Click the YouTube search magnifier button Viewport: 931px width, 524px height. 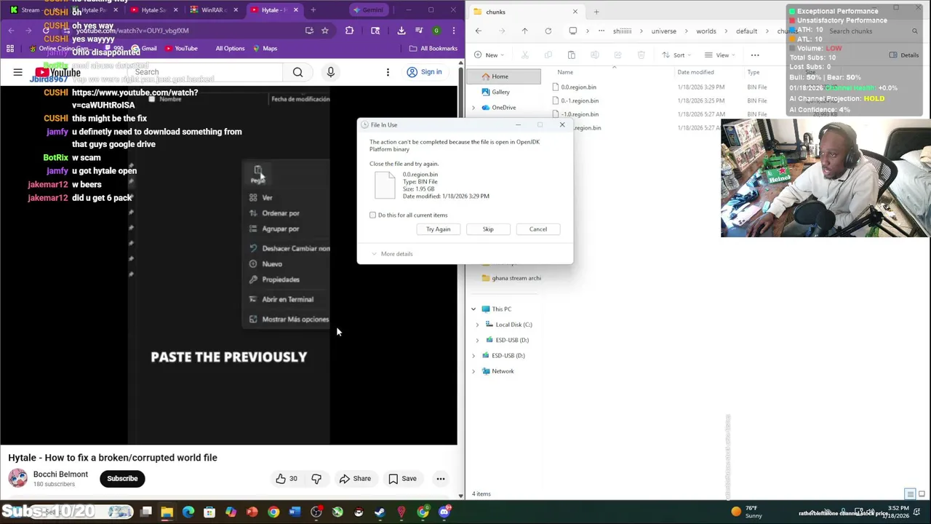(297, 72)
